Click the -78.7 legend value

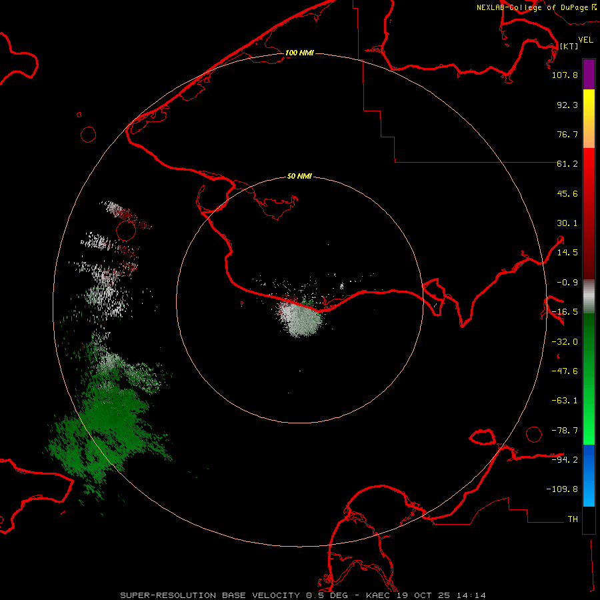click(565, 431)
